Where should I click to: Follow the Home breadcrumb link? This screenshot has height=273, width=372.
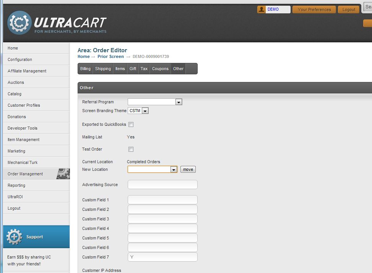coord(83,56)
